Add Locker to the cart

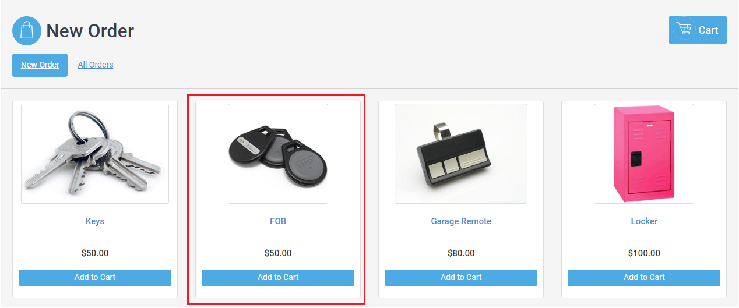point(644,278)
